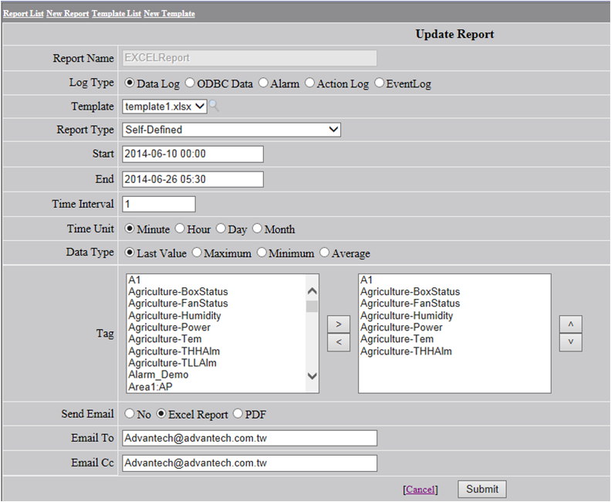Move selected tag up with '^' button
This screenshot has height=502, width=611.
[570, 324]
